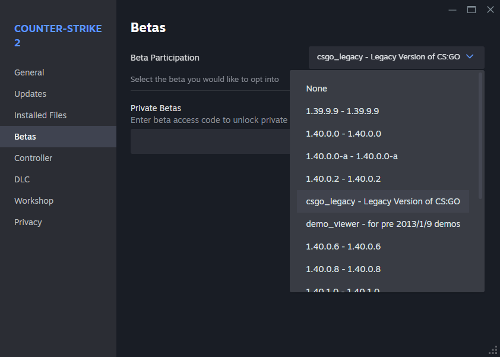
Task: Choose beta 1.40.0.8 - 1.40.0.8
Action: 382,269
